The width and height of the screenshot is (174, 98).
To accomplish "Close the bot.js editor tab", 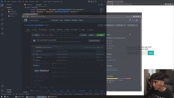I will 45,5.
